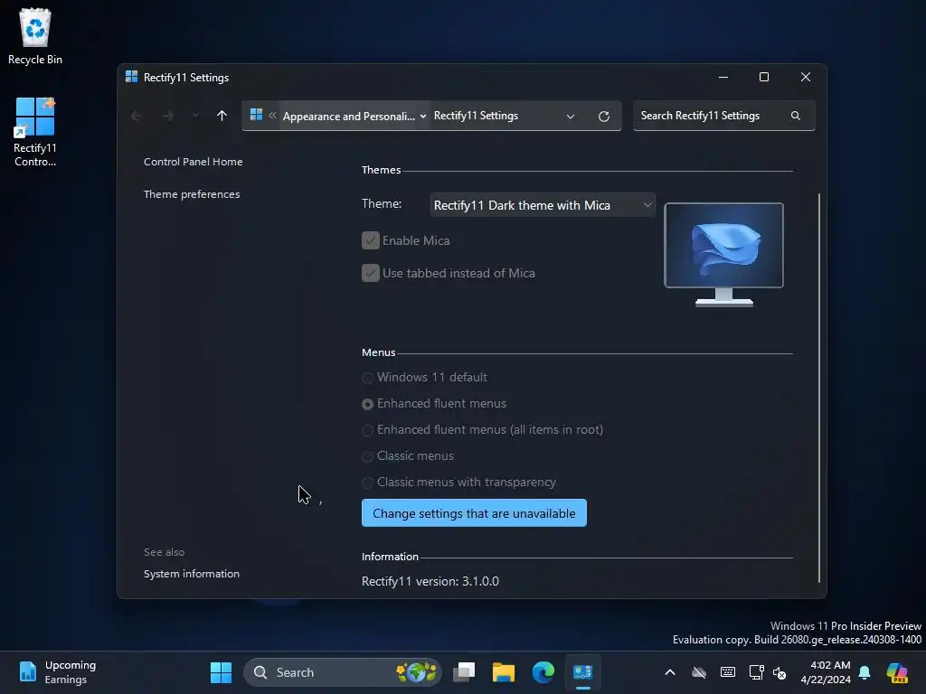The image size is (926, 694).
Task: Open the address bar history dropdown
Action: click(x=571, y=117)
